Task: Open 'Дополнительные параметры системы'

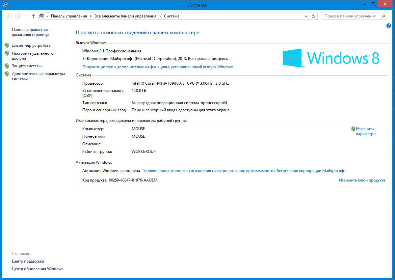Action: [x=38, y=76]
